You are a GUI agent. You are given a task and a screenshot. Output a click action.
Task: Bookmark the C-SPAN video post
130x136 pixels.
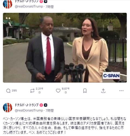(85, 91)
